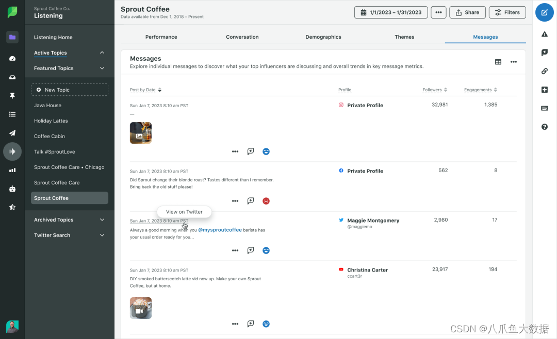Click the positive sentiment face on Instagram message
The image size is (557, 339).
pos(266,151)
